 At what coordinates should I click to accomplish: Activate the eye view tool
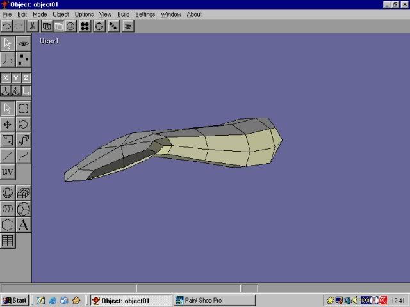pyautogui.click(x=23, y=43)
